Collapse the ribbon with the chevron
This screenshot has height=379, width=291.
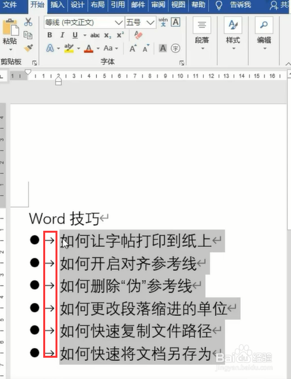288,64
